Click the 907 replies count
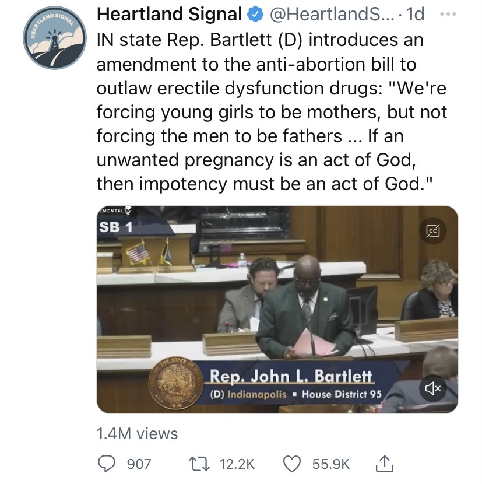This screenshot has width=482, height=484. click(139, 464)
